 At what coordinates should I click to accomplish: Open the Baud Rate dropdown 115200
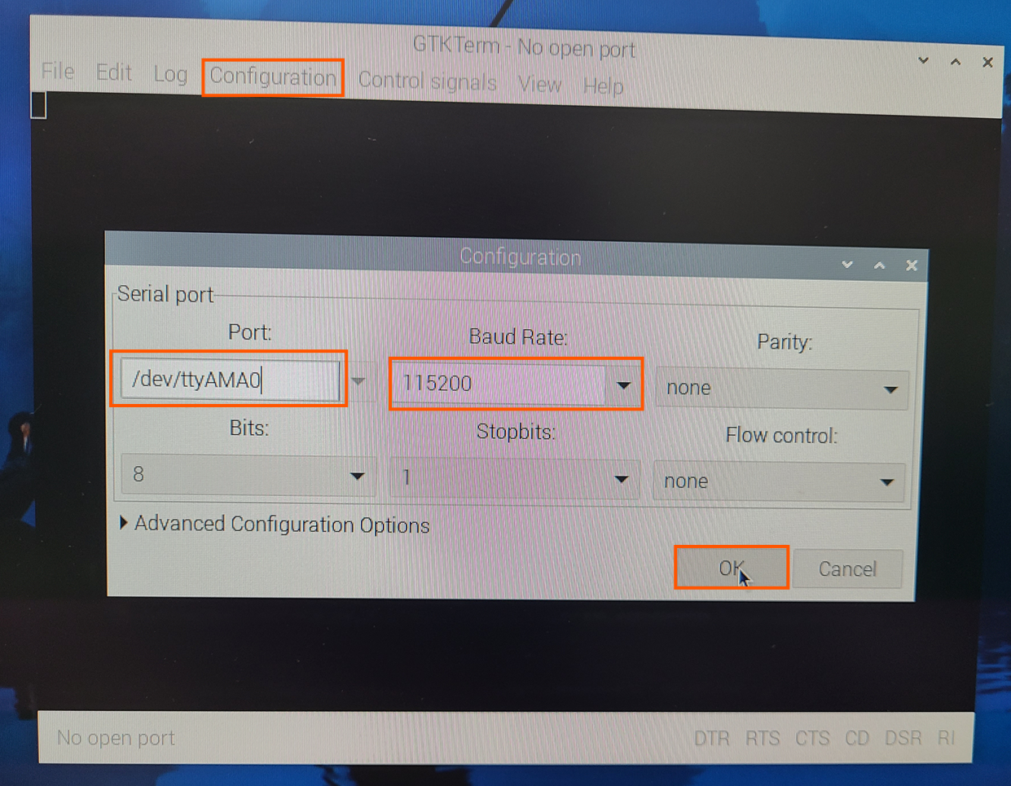pyautogui.click(x=516, y=384)
